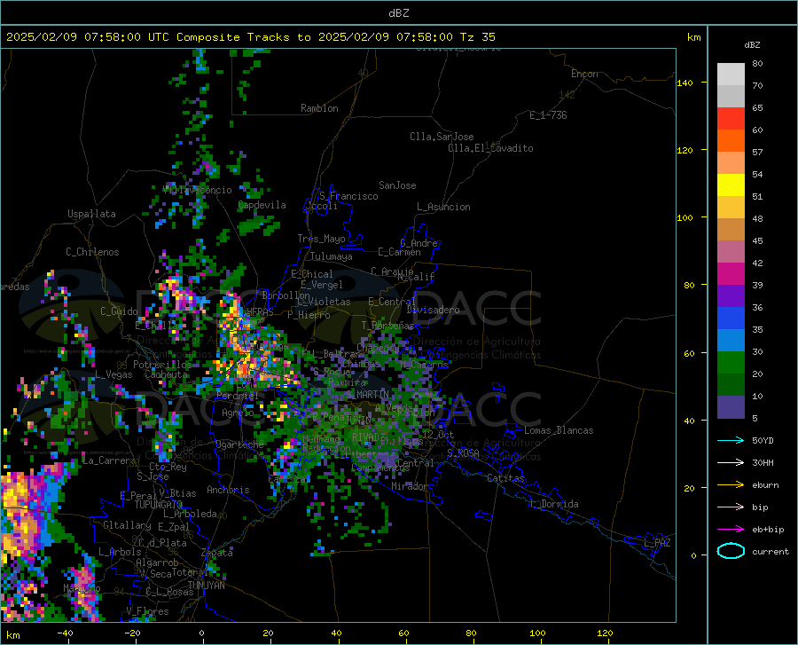Click the 'Anchoris' map label
798x645 pixels.
tap(228, 491)
